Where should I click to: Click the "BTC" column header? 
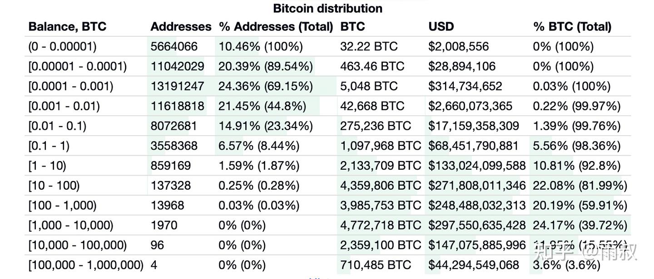pos(352,26)
